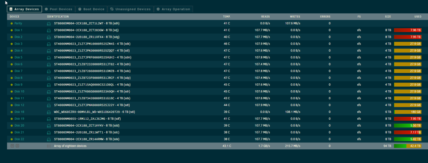Viewport: 428px width, 163px height.
Task: Click the Disk 18 size 6 TB
Action: [388, 112]
